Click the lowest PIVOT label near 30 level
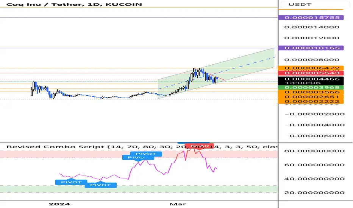This screenshot has width=353, height=208. [100, 185]
